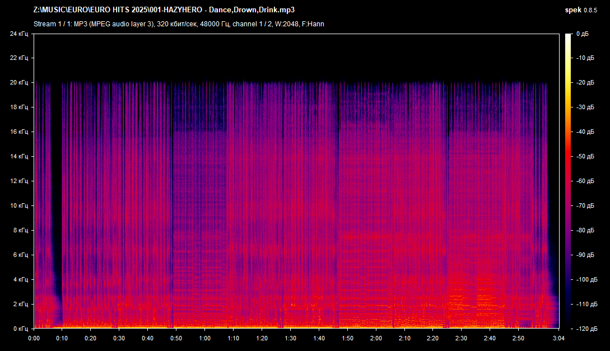Screen dimensions: 610x351
Task: Click the 1:50 time axis label
Action: pyautogui.click(x=347, y=338)
